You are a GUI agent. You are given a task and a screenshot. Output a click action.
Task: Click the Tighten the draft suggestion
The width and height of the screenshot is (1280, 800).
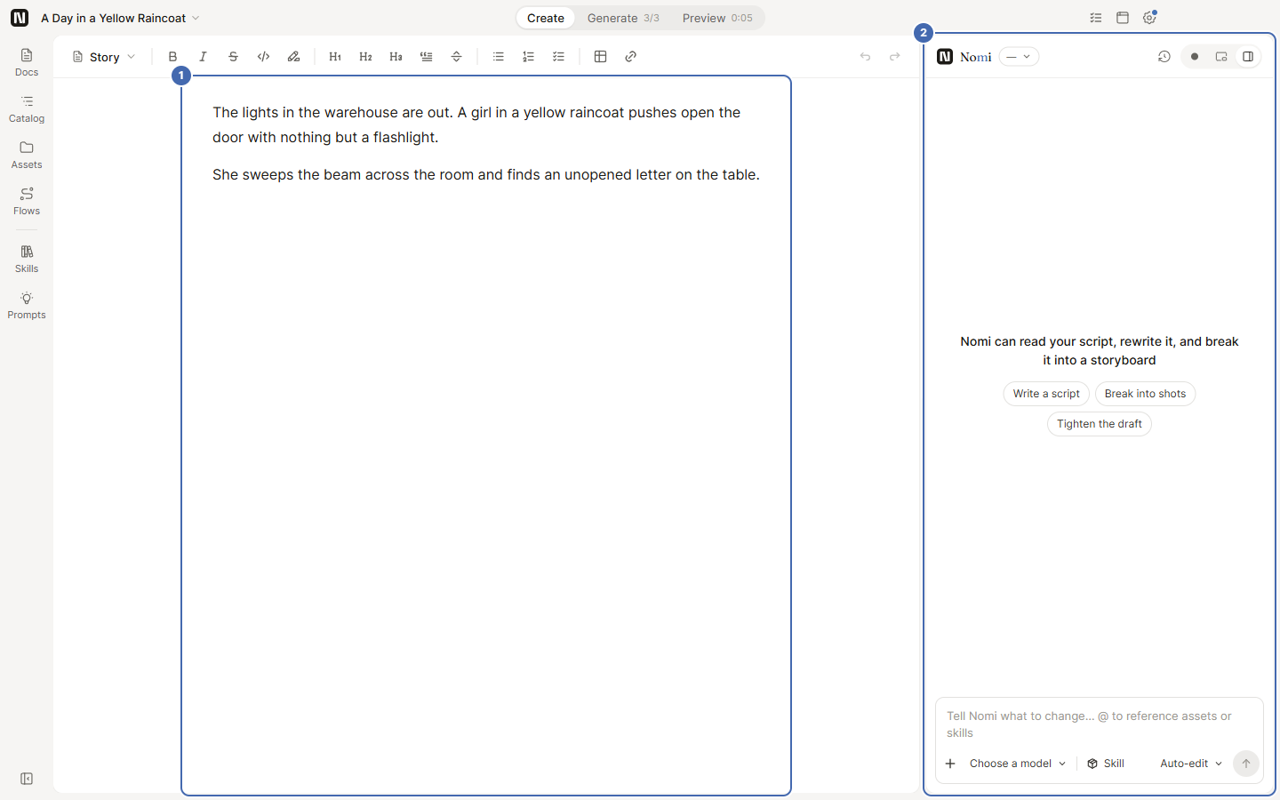tap(1100, 424)
